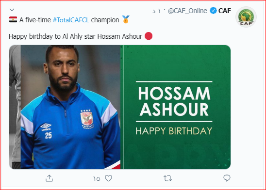Open the @CAF_Online handle link
This screenshot has width=266, height=190.
tap(187, 11)
